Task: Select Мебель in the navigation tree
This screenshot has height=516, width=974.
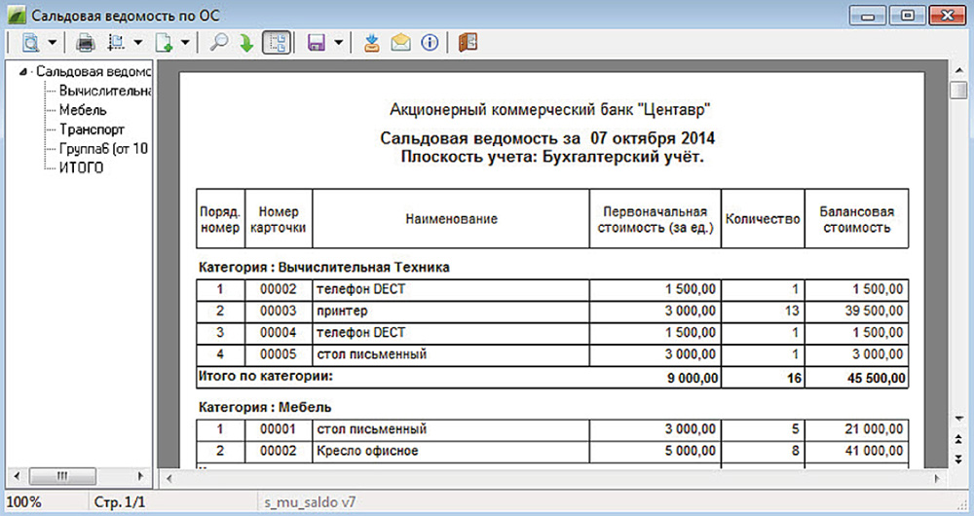Action: tap(83, 110)
